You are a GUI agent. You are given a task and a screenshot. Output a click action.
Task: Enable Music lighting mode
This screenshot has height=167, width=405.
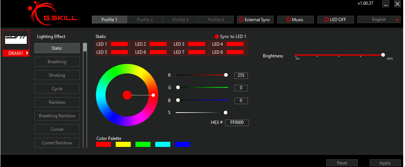tap(294, 20)
